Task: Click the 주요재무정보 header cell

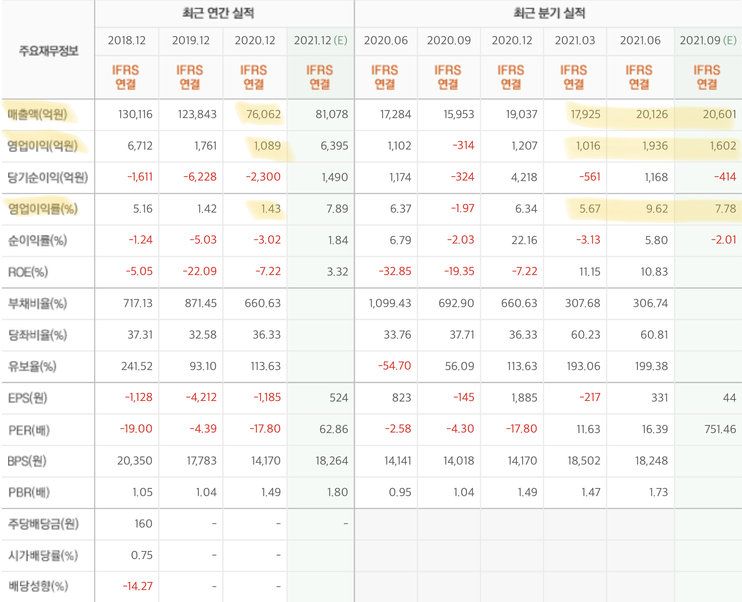Action: point(49,51)
